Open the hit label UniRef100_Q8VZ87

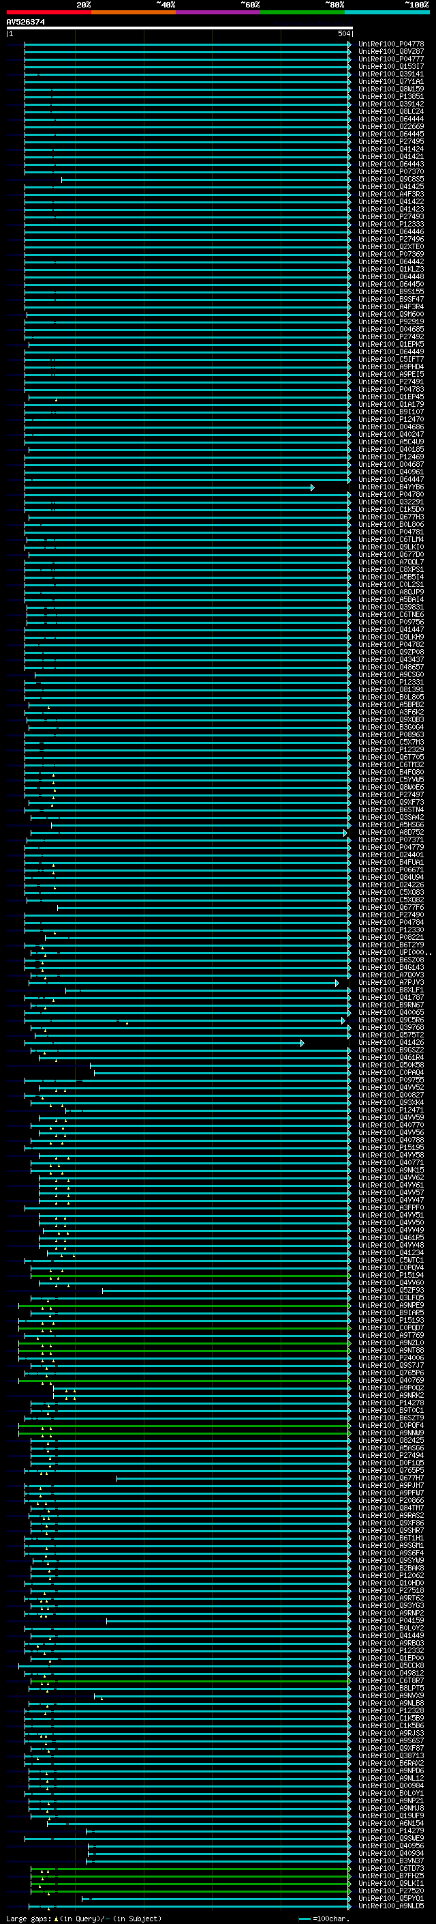click(391, 52)
